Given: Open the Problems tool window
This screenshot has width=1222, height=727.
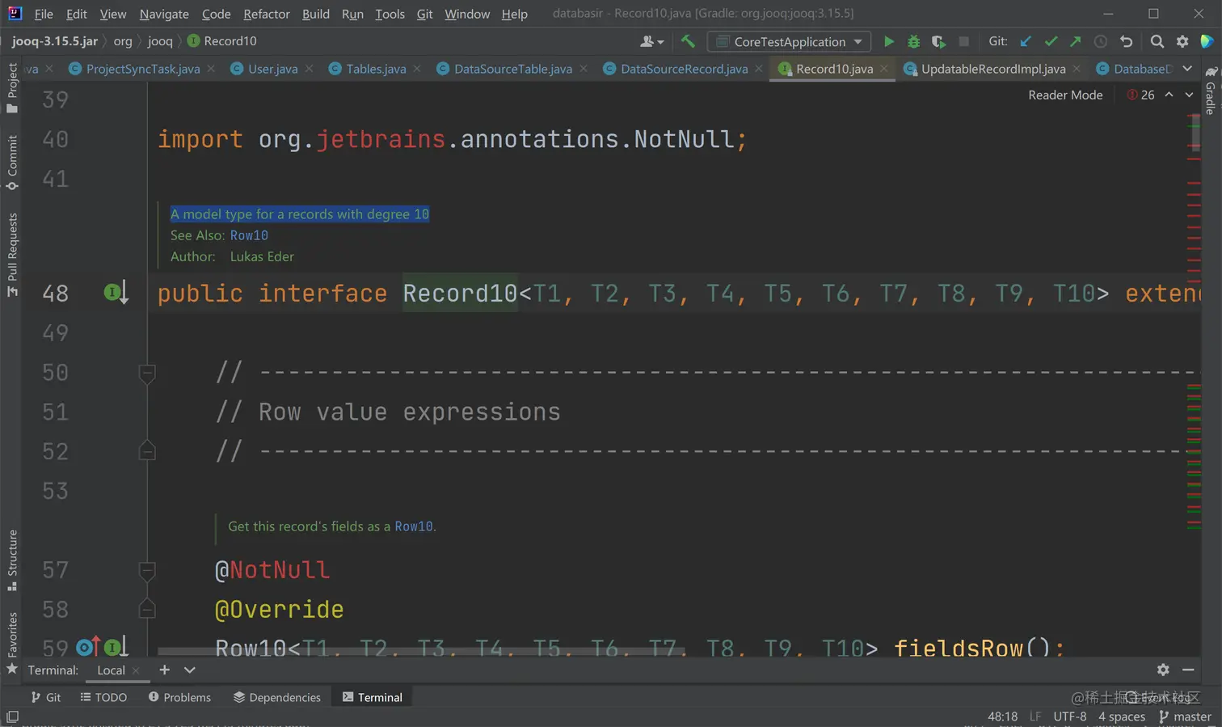Looking at the screenshot, I should tap(179, 697).
